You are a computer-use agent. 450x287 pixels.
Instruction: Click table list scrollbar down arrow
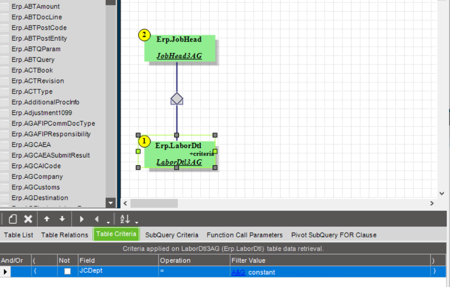click(110, 203)
